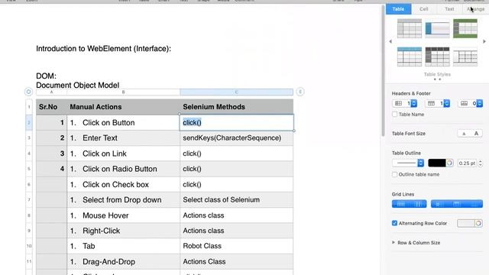Click the table's circular select handle
Viewport: 489px width, 275px height.
[28, 92]
